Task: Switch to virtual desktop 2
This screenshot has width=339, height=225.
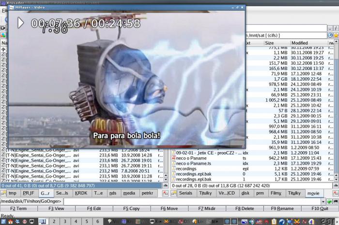Action: tap(54, 221)
